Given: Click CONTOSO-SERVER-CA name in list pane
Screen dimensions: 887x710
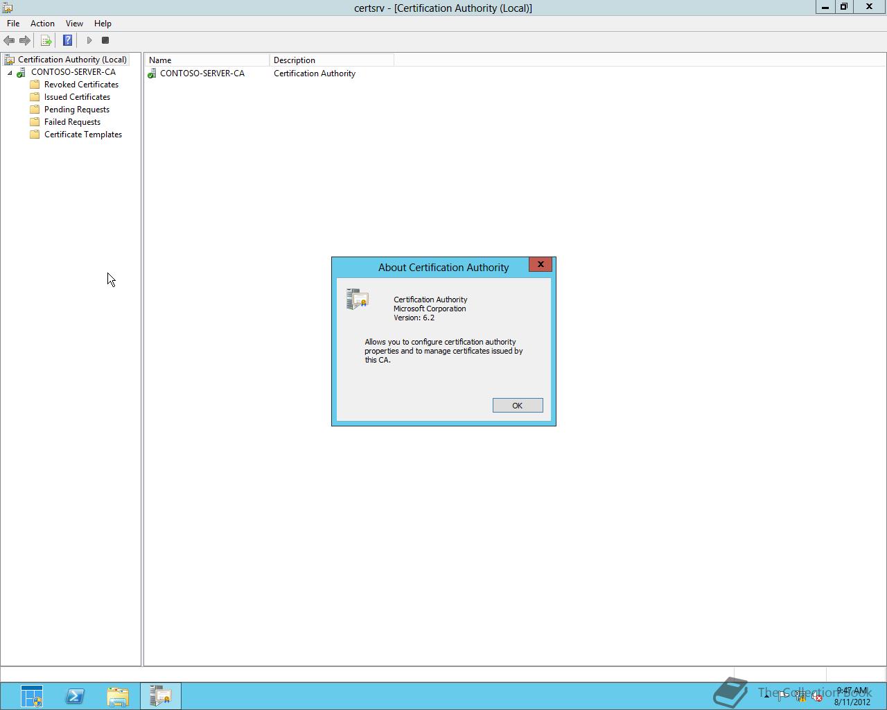Looking at the screenshot, I should tap(202, 73).
